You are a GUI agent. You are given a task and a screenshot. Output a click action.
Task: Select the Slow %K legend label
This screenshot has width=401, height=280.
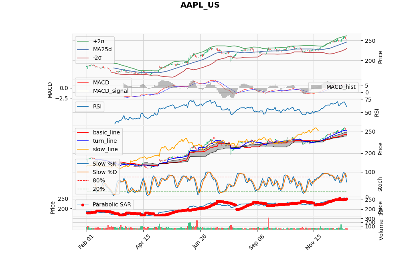pos(104,164)
